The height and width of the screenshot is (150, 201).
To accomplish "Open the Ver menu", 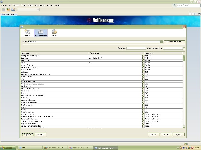I will click(x=10, y=5).
